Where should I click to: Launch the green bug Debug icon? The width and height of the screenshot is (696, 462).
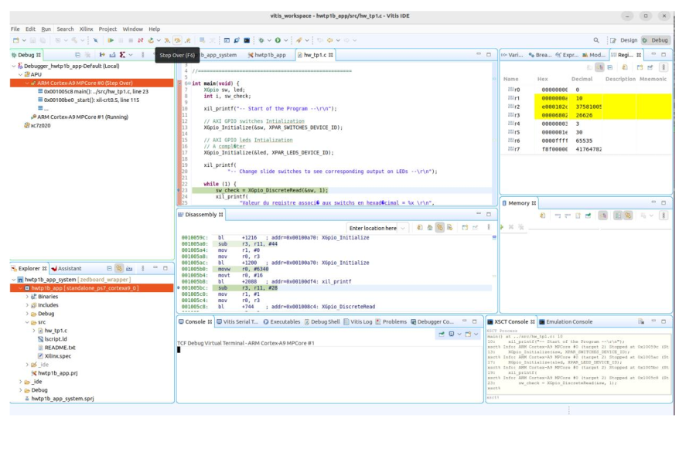coord(261,40)
